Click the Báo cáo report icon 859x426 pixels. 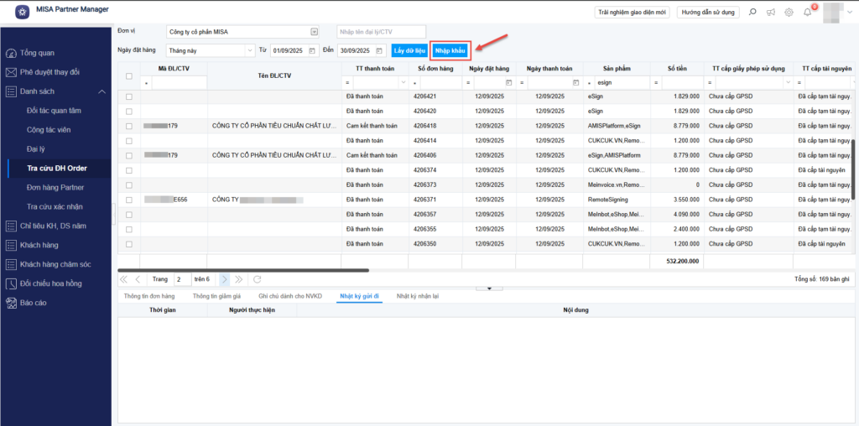tap(10, 303)
